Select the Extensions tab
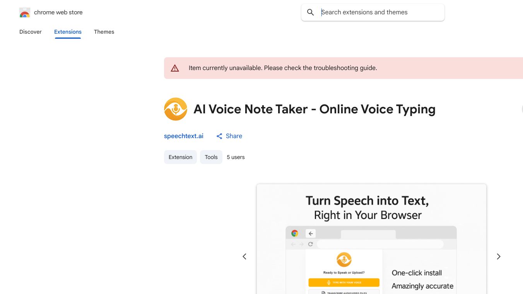The height and width of the screenshot is (294, 523). pyautogui.click(x=68, y=32)
